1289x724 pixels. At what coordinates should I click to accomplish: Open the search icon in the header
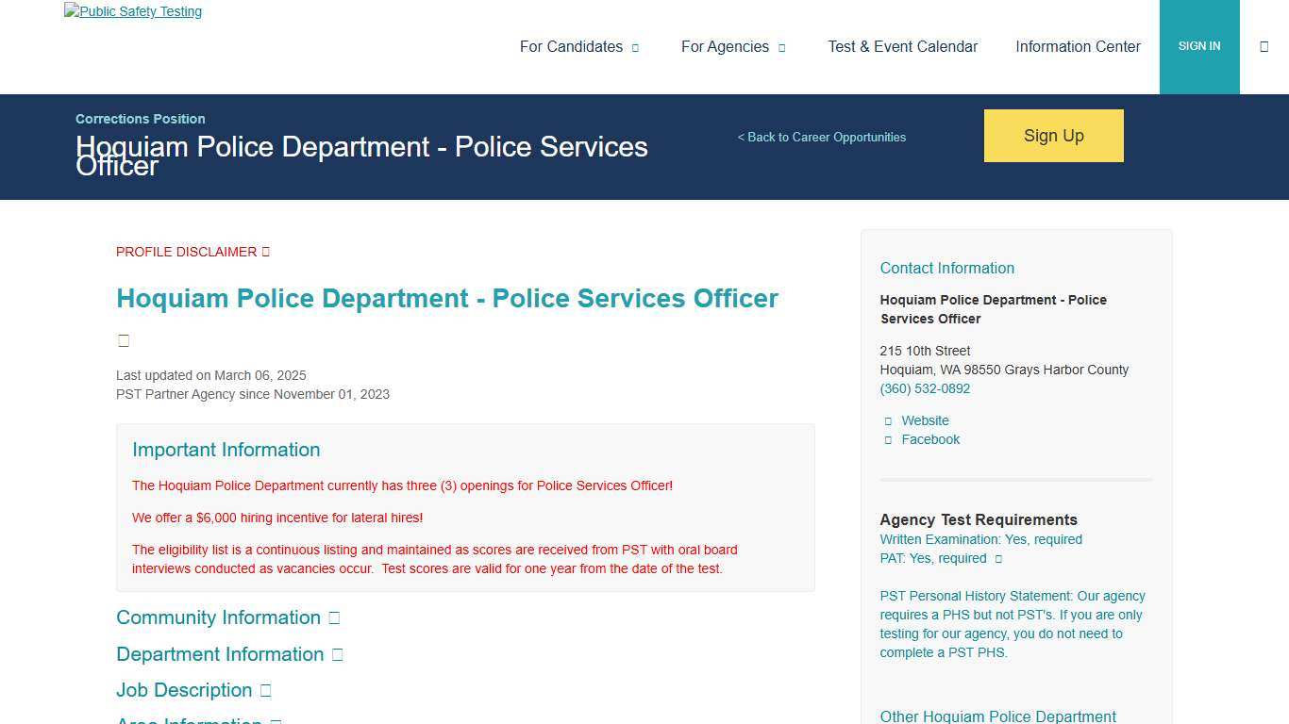click(x=1264, y=45)
